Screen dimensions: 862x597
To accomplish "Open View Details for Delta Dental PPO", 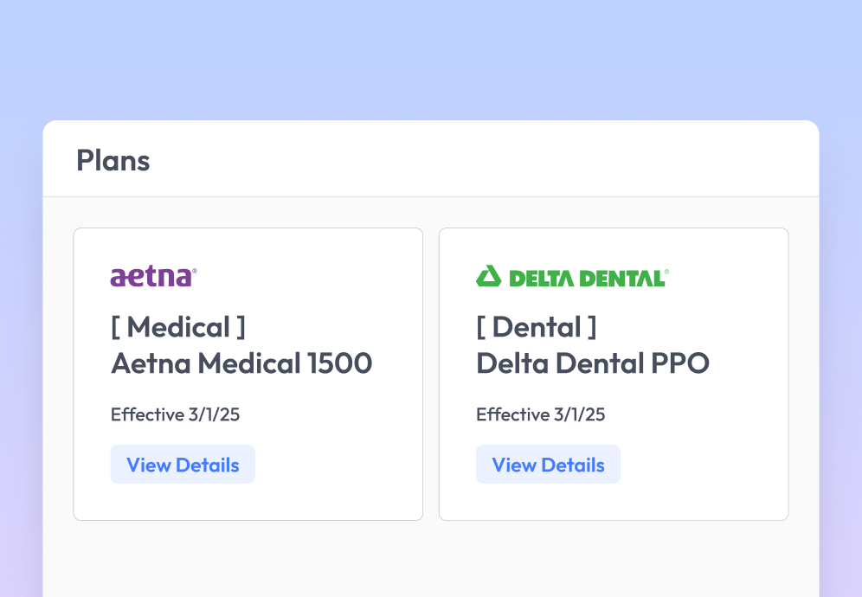I will (548, 465).
